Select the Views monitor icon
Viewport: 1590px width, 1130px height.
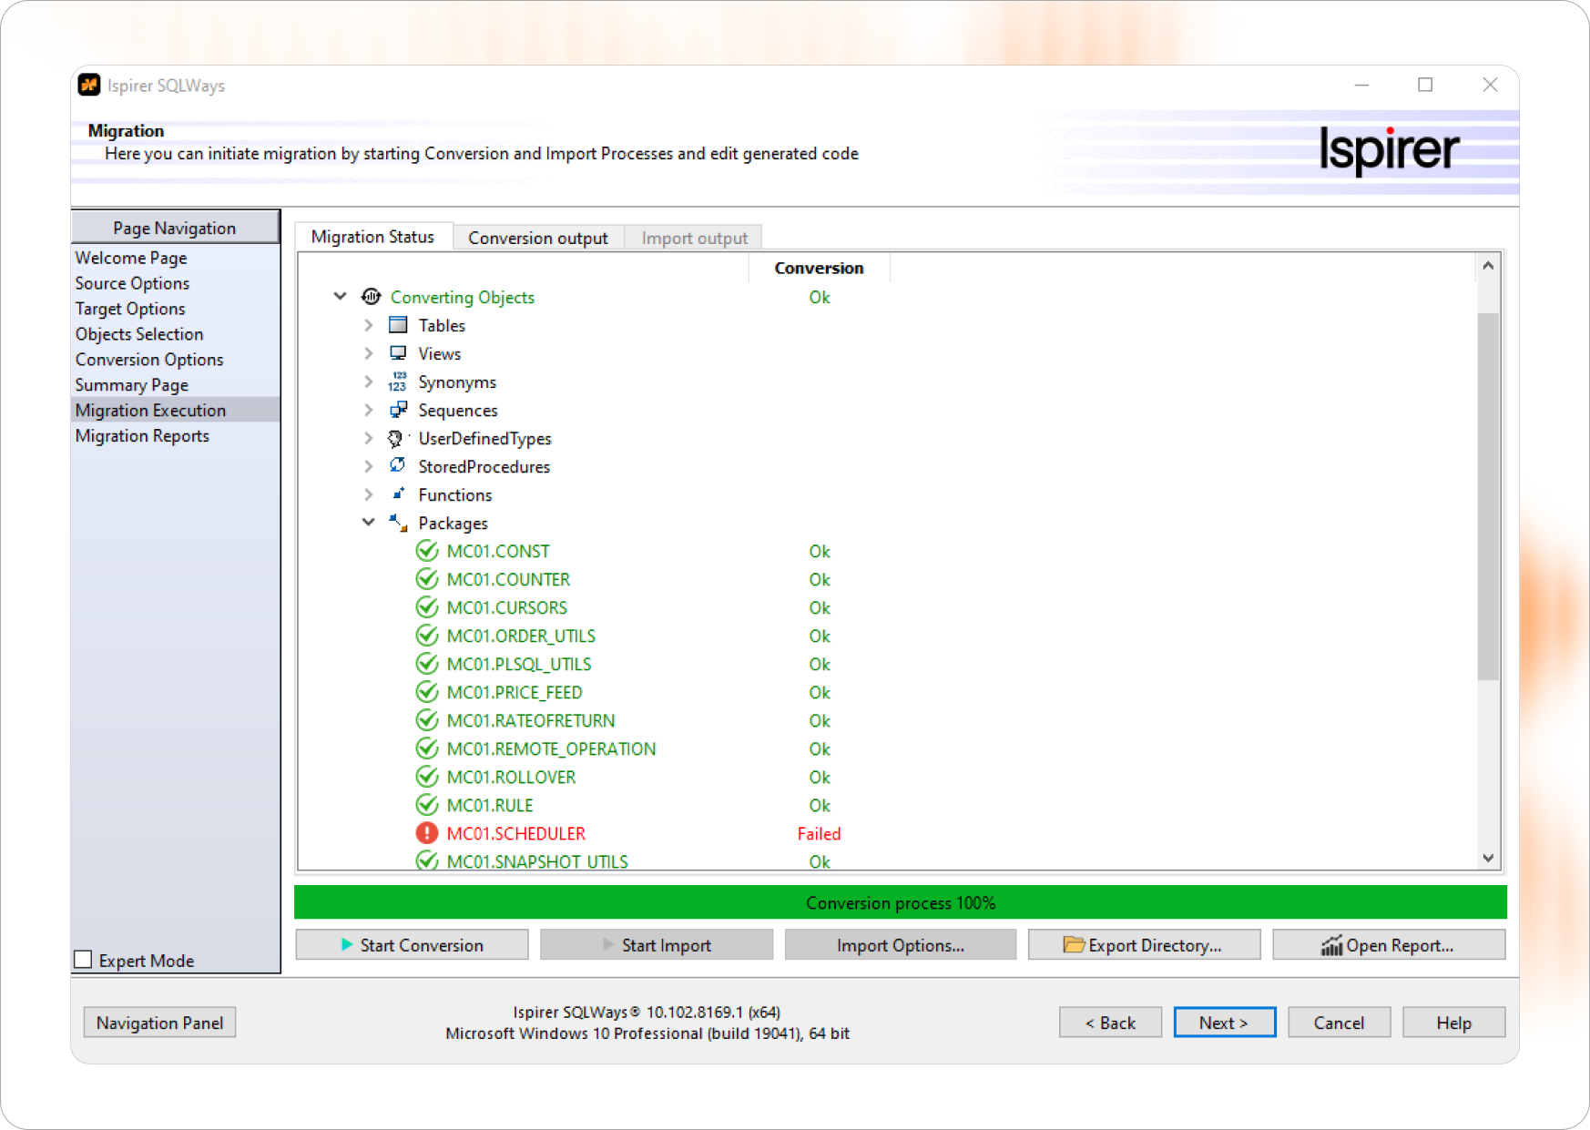tap(398, 353)
